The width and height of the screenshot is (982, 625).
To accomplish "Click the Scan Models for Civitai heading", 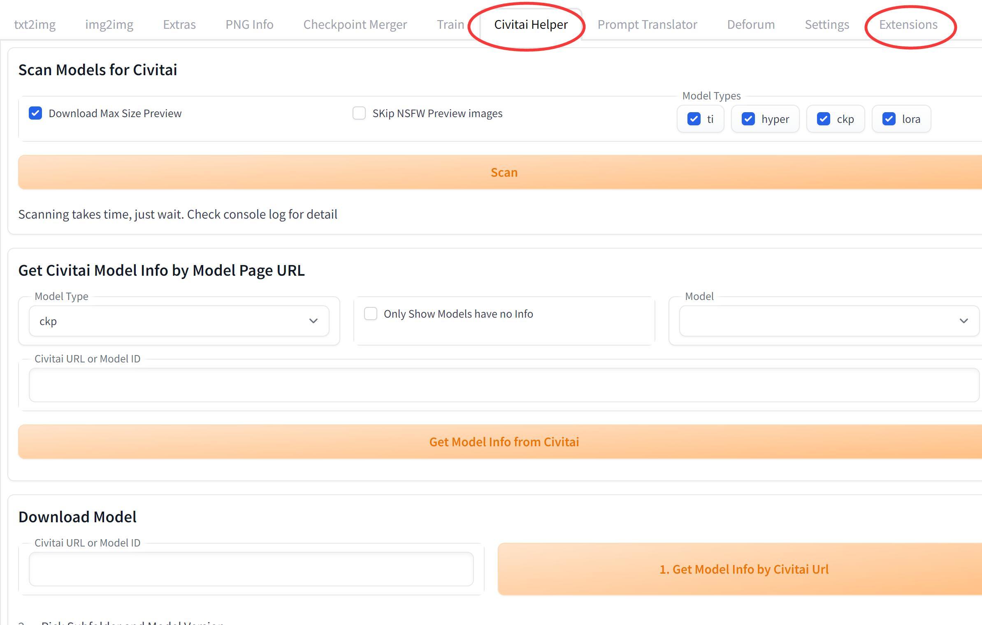I will point(98,70).
